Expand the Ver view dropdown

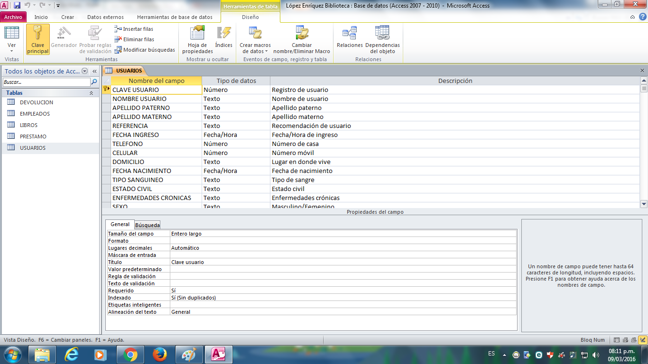point(12,51)
